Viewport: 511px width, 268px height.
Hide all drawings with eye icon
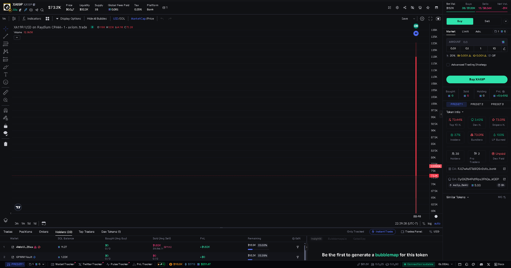pyautogui.click(x=6, y=133)
